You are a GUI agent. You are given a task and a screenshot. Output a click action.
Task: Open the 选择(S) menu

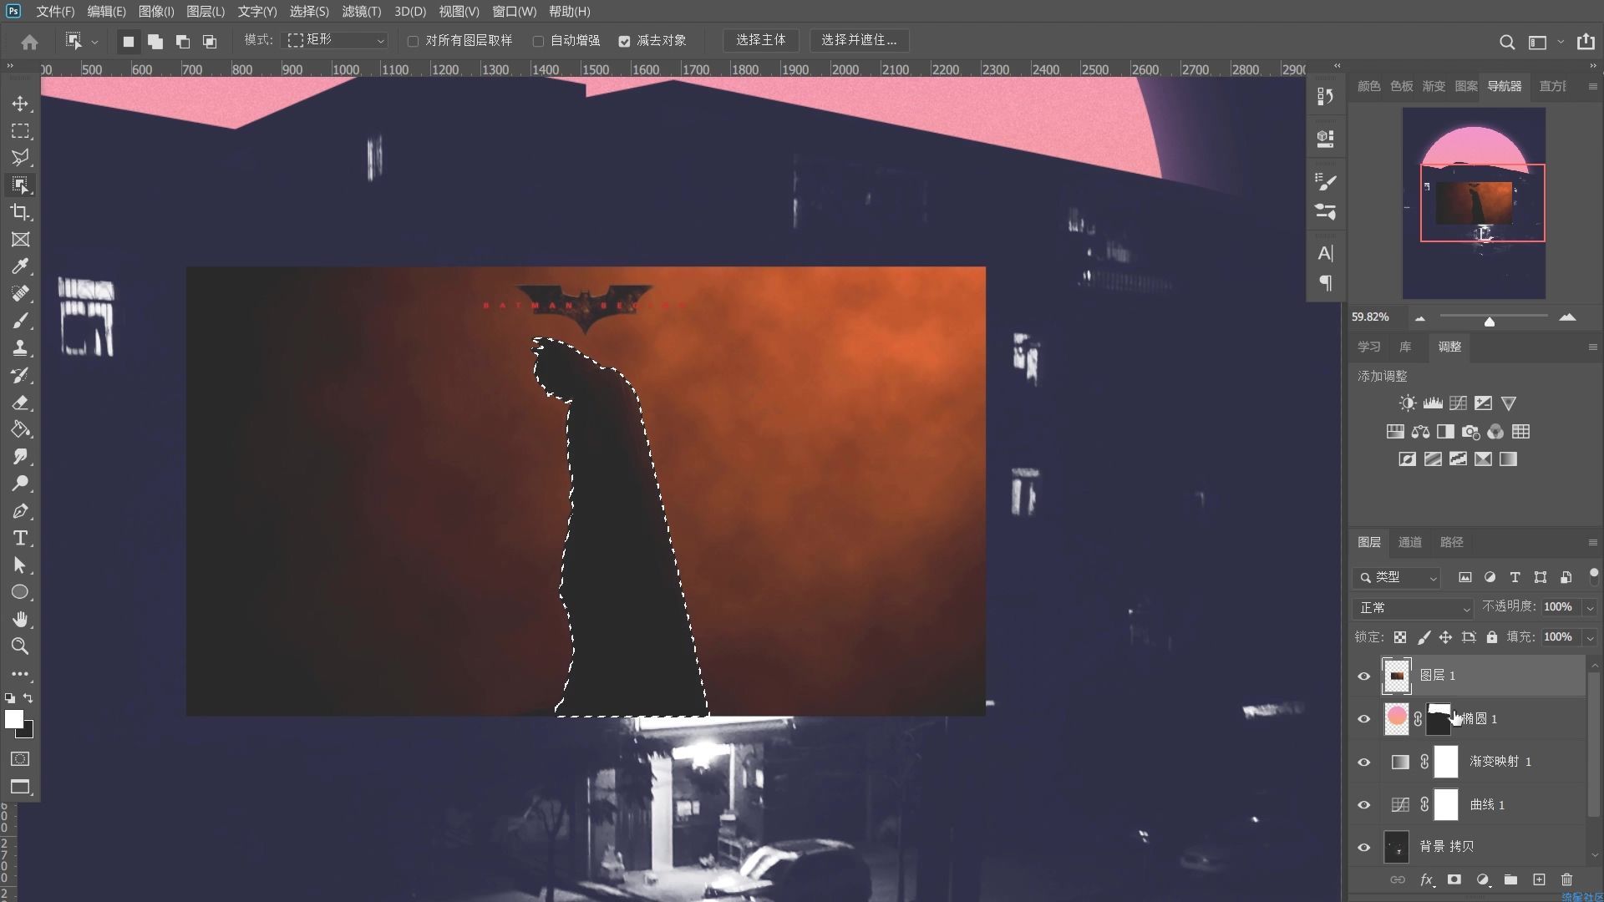tap(309, 12)
